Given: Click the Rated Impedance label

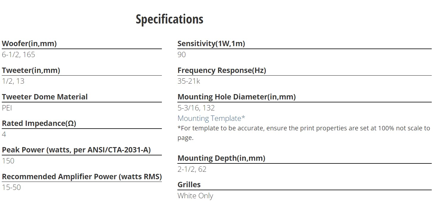Looking at the screenshot, I should pos(39,123).
